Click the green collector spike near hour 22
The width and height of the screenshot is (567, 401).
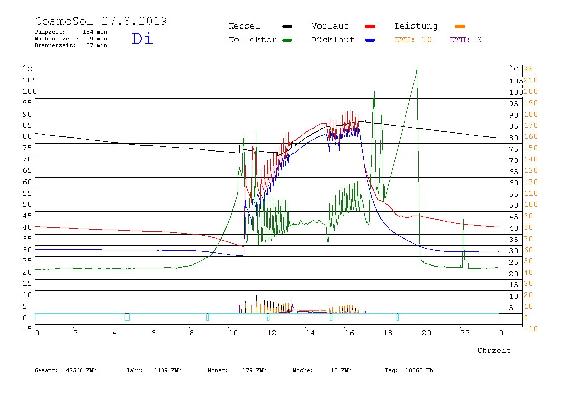tap(464, 242)
